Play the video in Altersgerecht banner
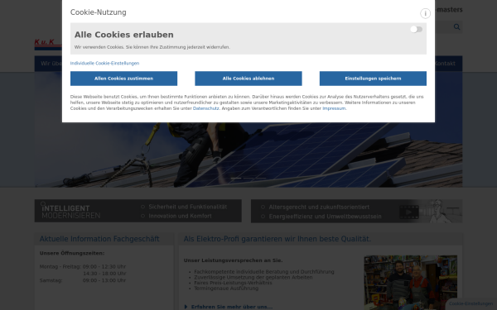Viewport: 497px width, 310px height. pyautogui.click(x=409, y=212)
